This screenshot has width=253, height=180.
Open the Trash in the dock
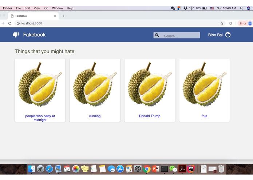[x=221, y=169]
